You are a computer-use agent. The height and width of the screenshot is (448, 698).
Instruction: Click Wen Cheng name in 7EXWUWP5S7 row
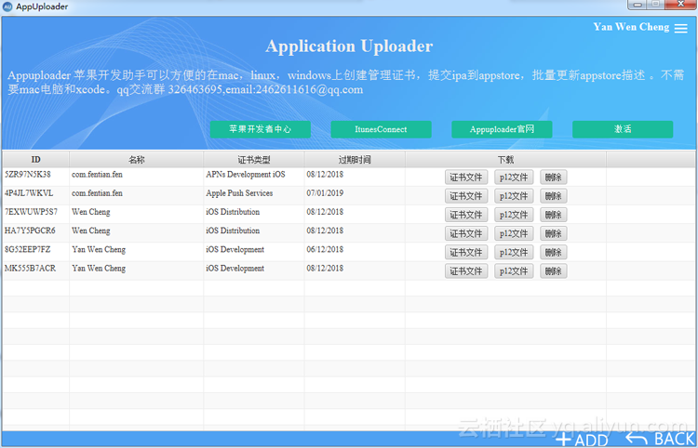(x=91, y=212)
